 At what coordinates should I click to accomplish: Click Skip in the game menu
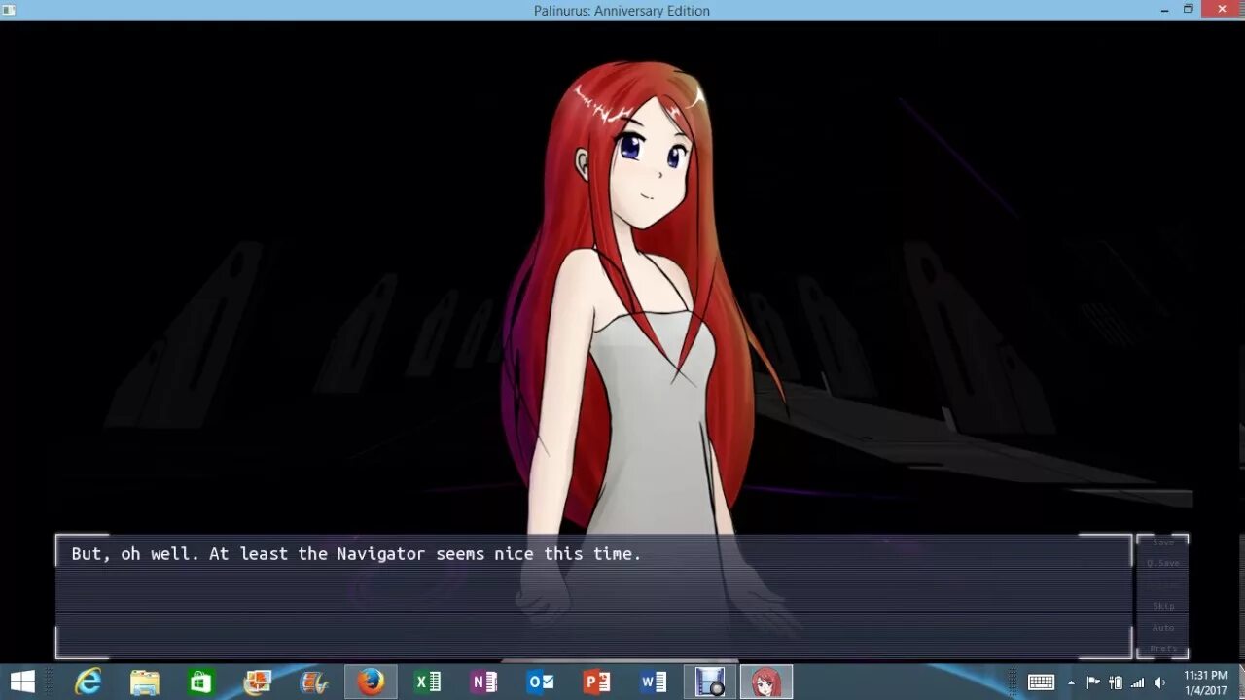(1162, 606)
